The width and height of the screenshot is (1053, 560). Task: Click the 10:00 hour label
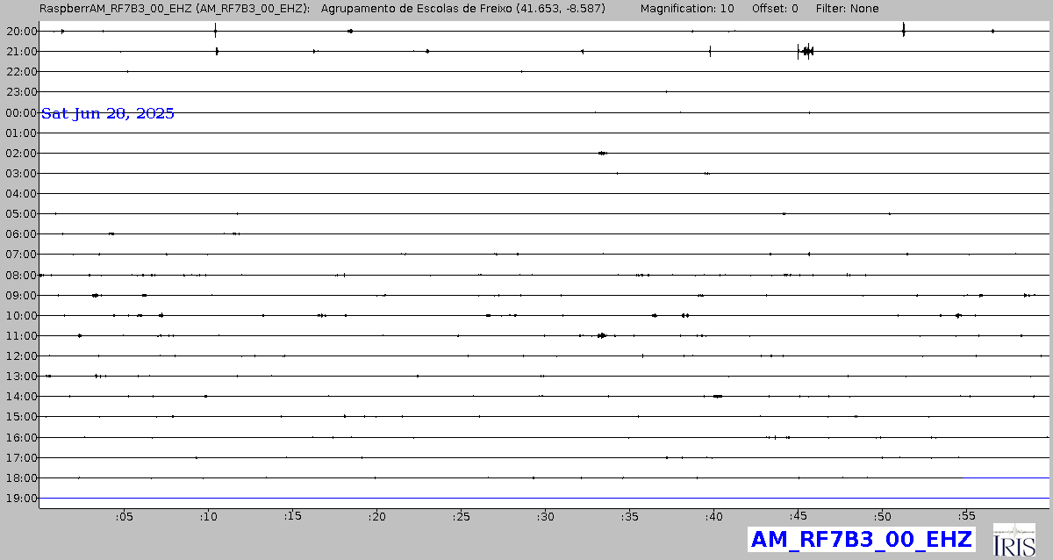point(21,316)
